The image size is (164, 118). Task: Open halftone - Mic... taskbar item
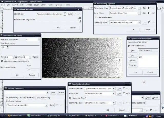[35, 115]
